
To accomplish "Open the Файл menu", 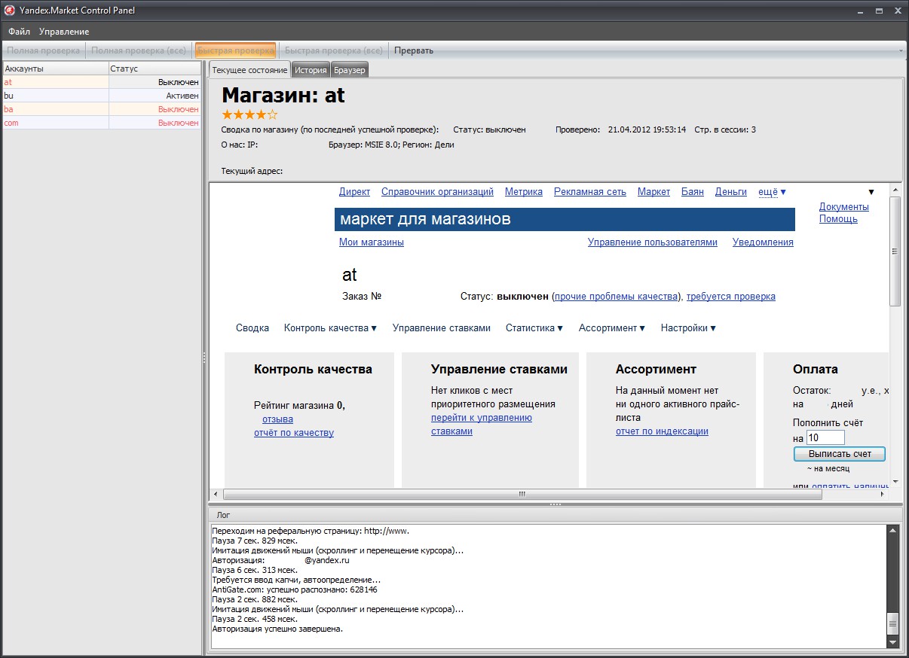I will tap(20, 32).
